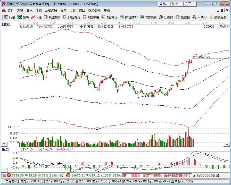Restore the inner chart window

click(x=222, y=11)
